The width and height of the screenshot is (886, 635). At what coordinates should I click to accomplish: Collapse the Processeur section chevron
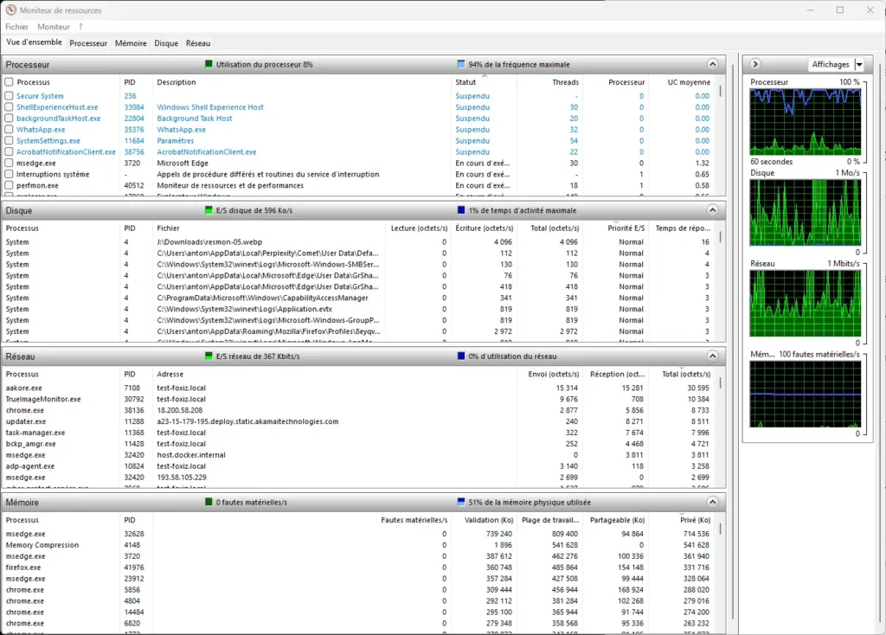pyautogui.click(x=713, y=64)
